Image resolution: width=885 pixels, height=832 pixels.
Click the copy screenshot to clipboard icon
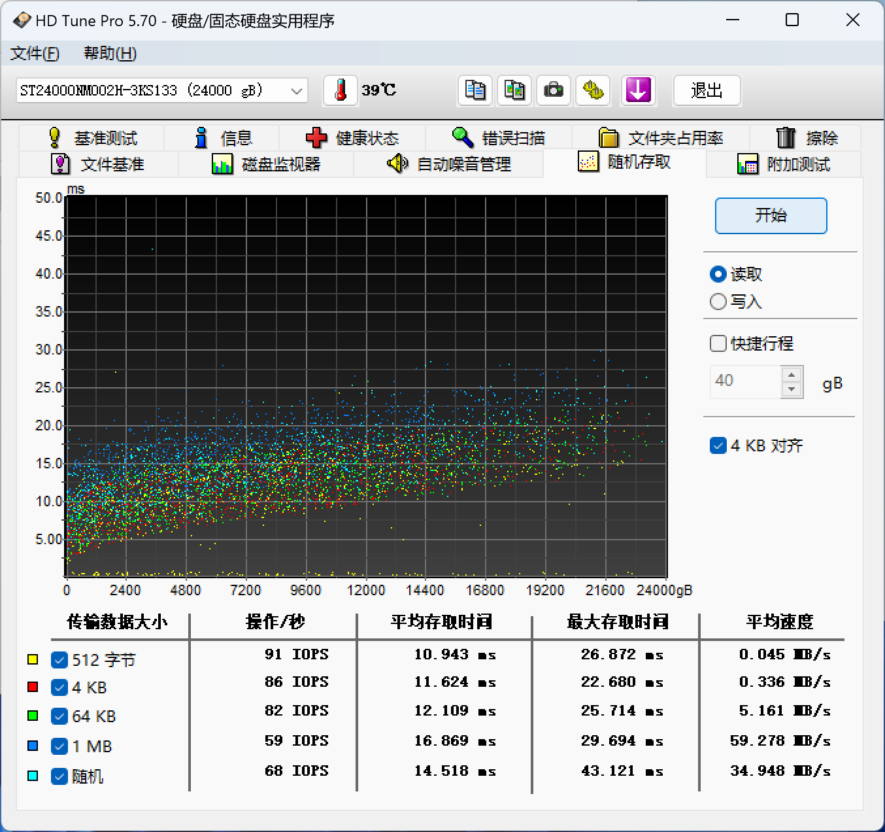click(514, 90)
